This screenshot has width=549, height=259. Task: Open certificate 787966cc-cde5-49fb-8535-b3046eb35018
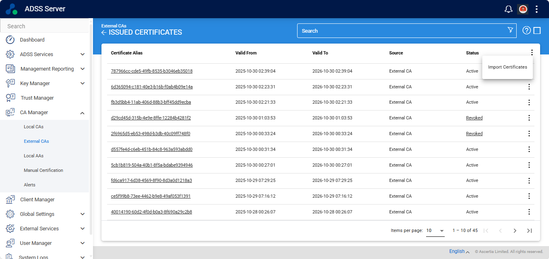pyautogui.click(x=152, y=71)
